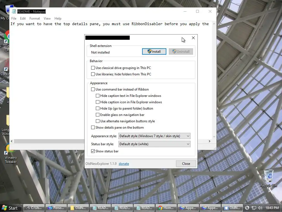Click the volume speaker tray icon
The image size is (282, 212).
[x=260, y=208]
